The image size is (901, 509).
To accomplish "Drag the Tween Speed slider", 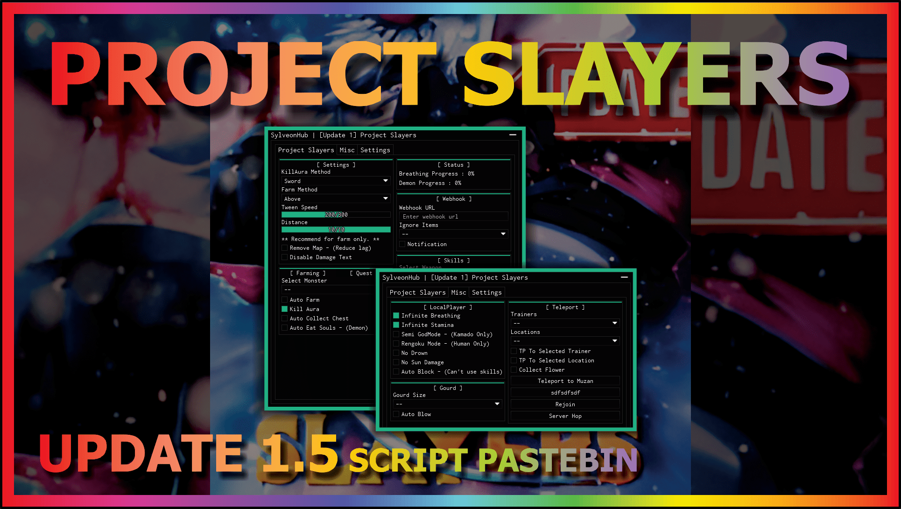I will click(334, 214).
